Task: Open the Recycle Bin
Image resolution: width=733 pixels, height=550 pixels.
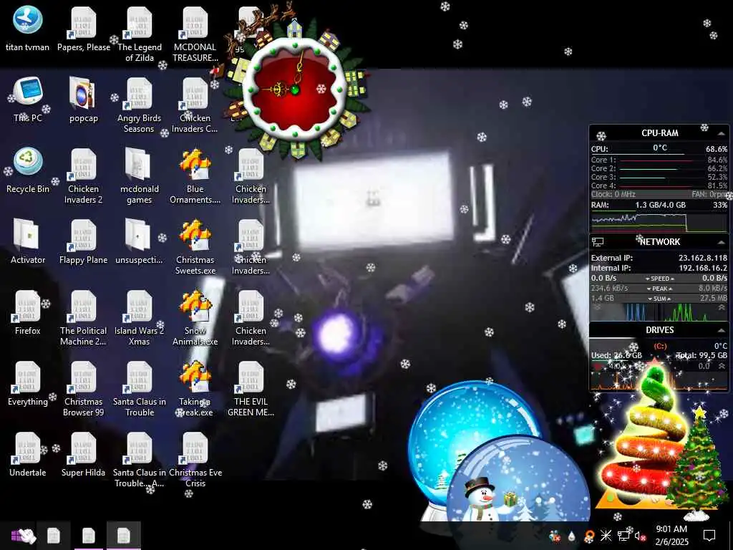Action: pos(28,170)
